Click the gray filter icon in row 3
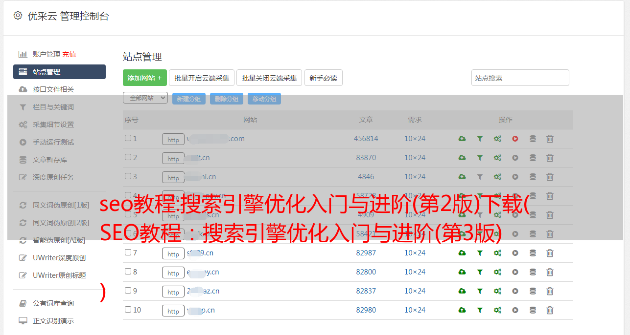630x335 pixels. 480,177
